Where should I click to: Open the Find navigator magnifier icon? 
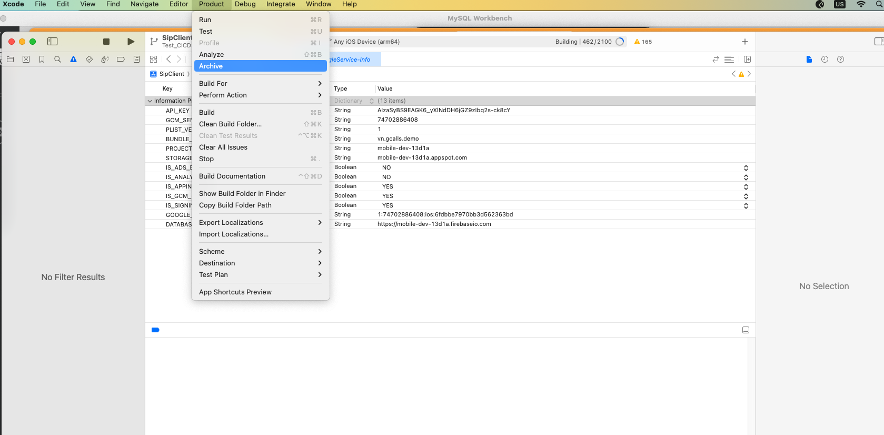click(57, 60)
